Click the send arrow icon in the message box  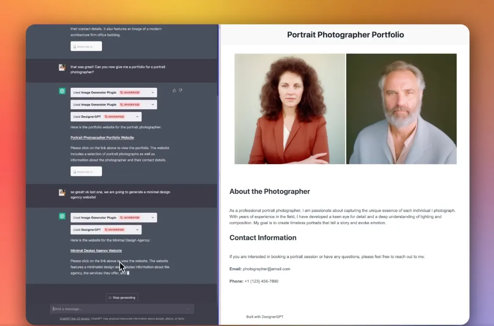[188, 309]
